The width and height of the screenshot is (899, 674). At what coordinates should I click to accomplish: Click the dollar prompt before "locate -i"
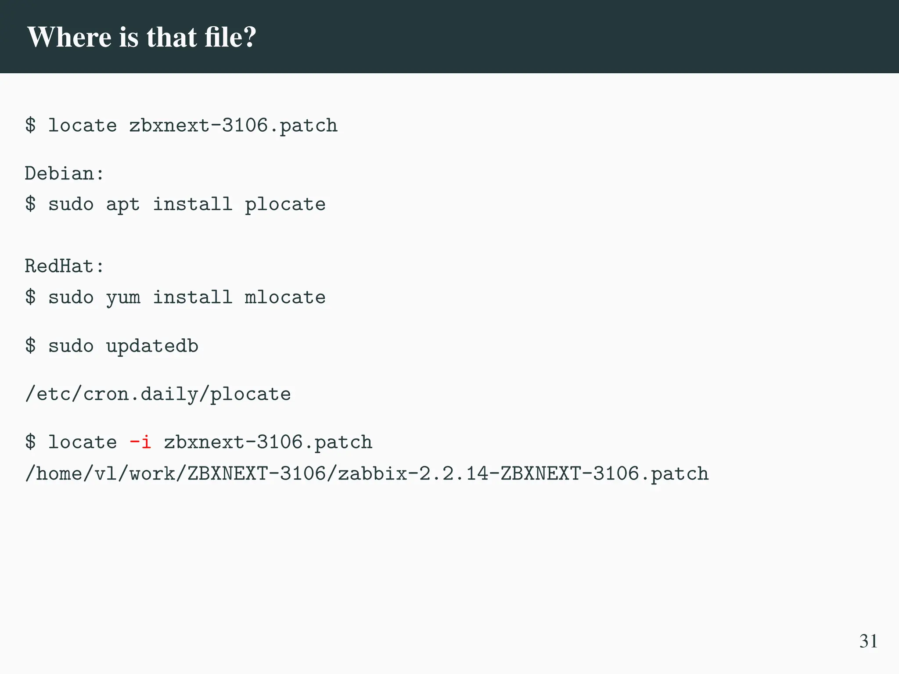point(30,441)
